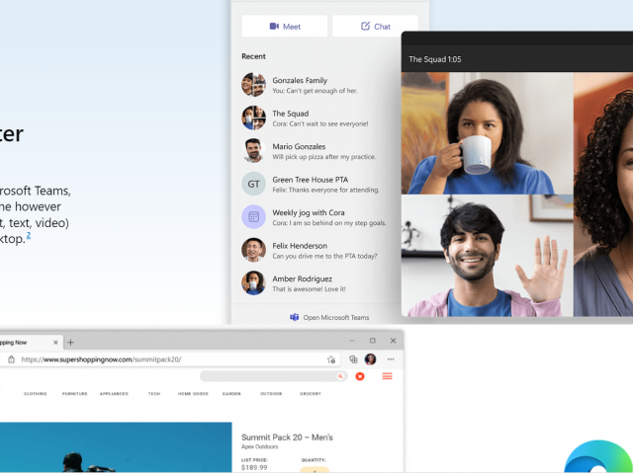Viewport: 633px width, 474px height.
Task: Select the OUTDOOR category in site navigation
Action: click(270, 394)
